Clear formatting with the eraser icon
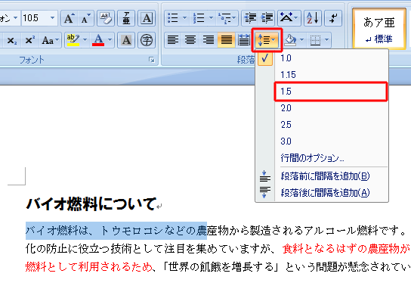411x289 pixels. 106,18
